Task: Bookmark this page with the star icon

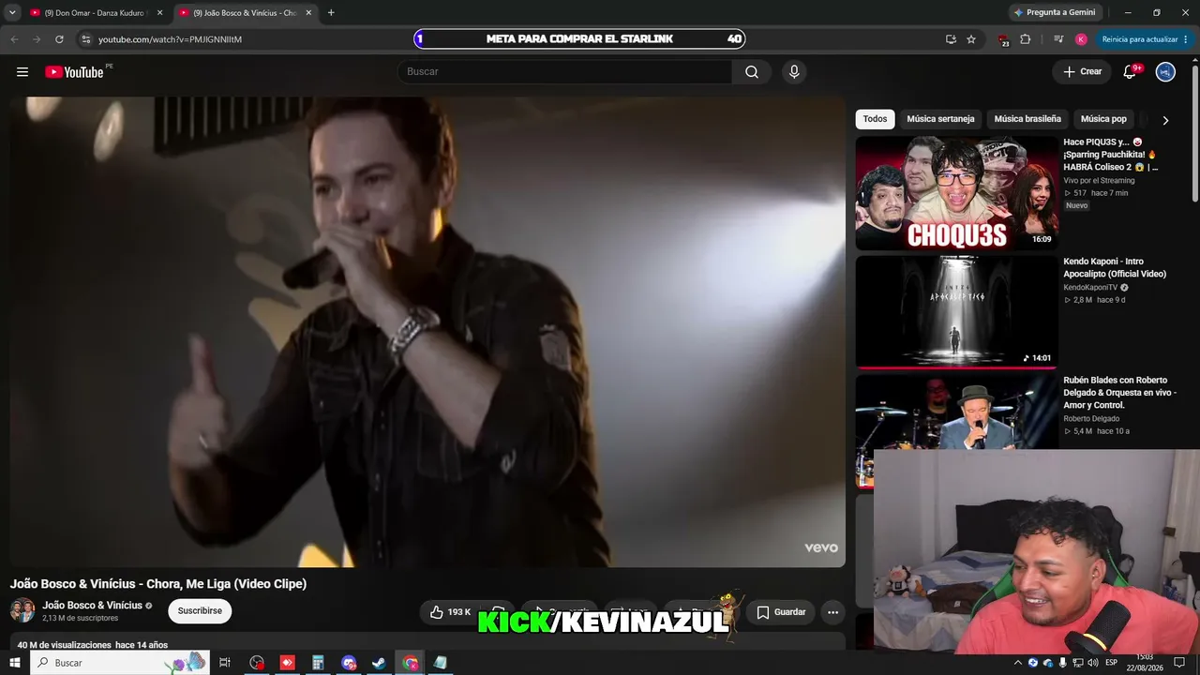Action: pyautogui.click(x=971, y=39)
